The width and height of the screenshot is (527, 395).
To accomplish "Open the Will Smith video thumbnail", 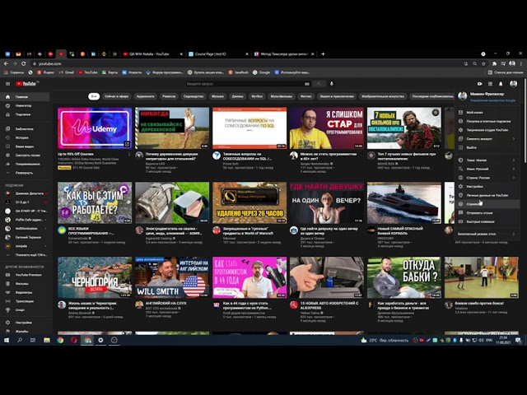I will [172, 277].
